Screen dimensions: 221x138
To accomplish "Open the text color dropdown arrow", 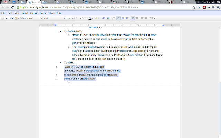I will point(93,18).
